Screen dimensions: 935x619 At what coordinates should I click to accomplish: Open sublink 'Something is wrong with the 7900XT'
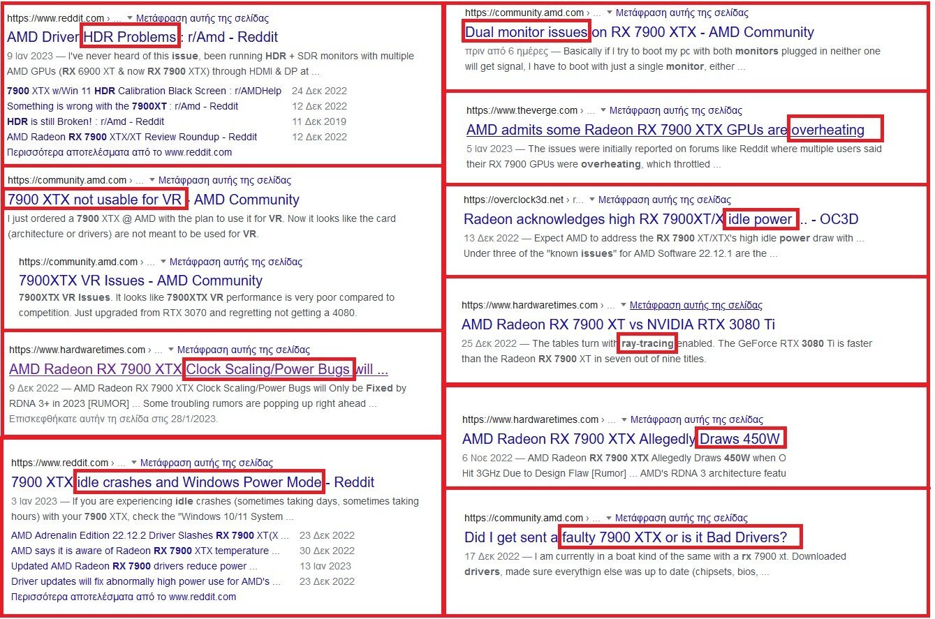122,106
